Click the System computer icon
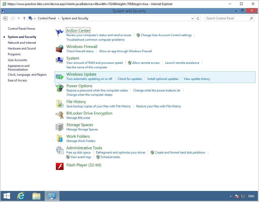 coord(60,61)
